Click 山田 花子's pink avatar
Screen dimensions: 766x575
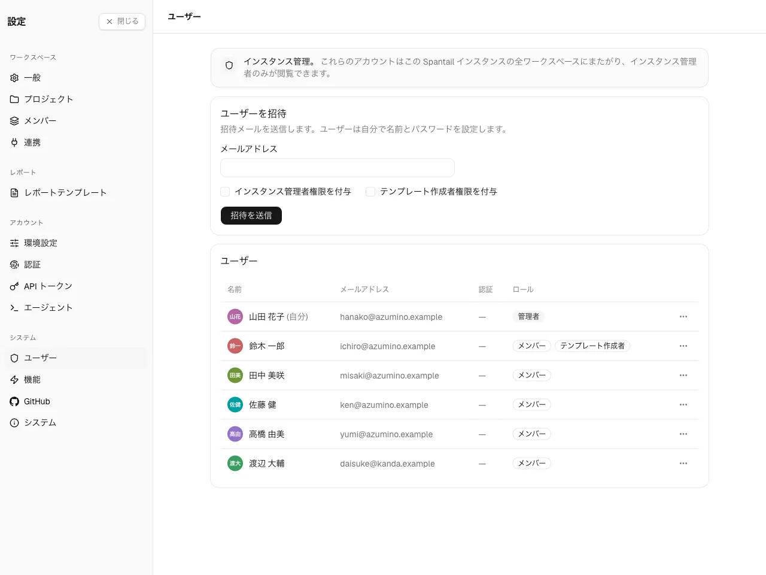pyautogui.click(x=235, y=317)
